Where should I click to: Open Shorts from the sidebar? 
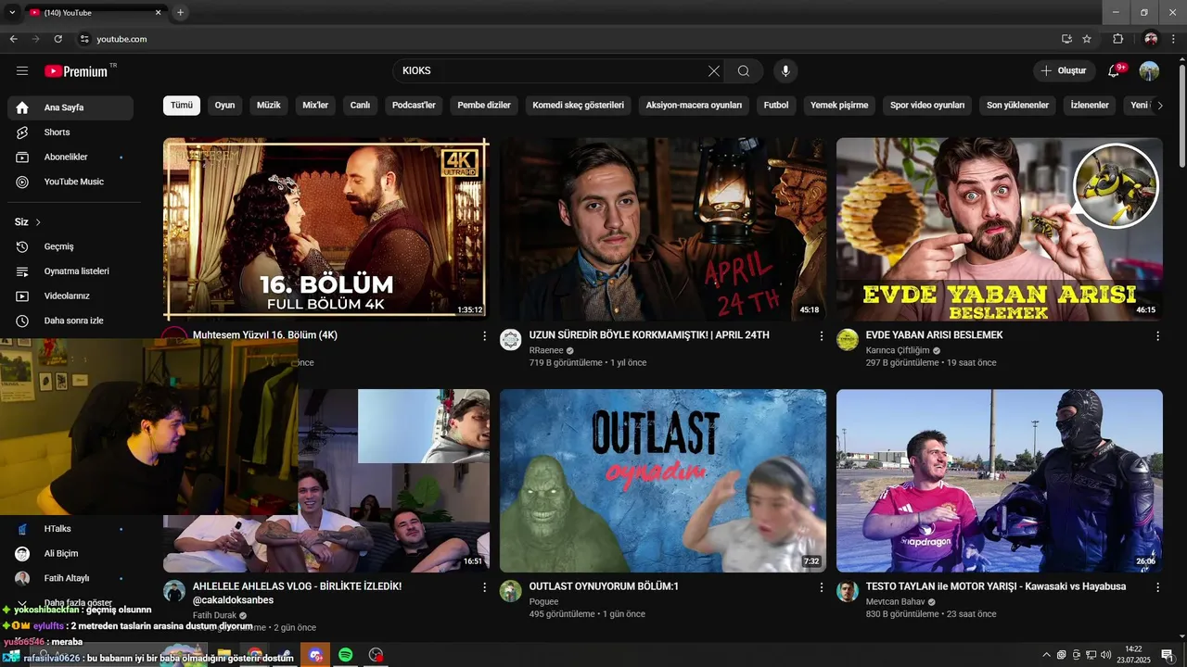click(x=70, y=132)
